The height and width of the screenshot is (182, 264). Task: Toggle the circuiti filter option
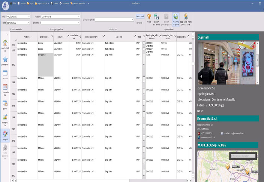(139, 22)
